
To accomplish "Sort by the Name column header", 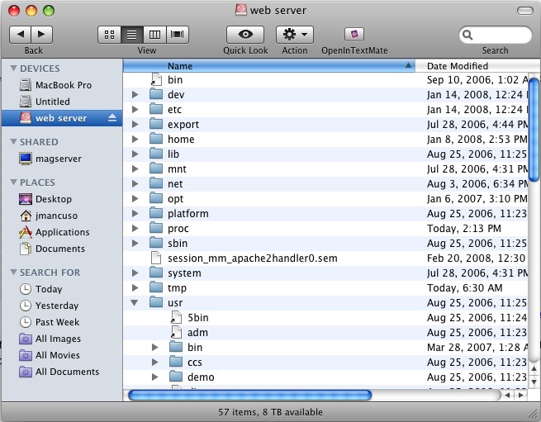I will [268, 66].
